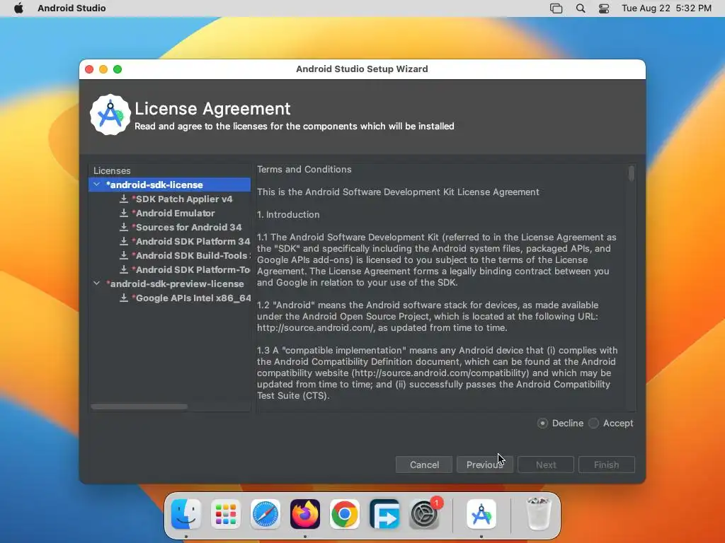Click the Terms and Conditions heading text
The width and height of the screenshot is (725, 543).
(x=304, y=170)
